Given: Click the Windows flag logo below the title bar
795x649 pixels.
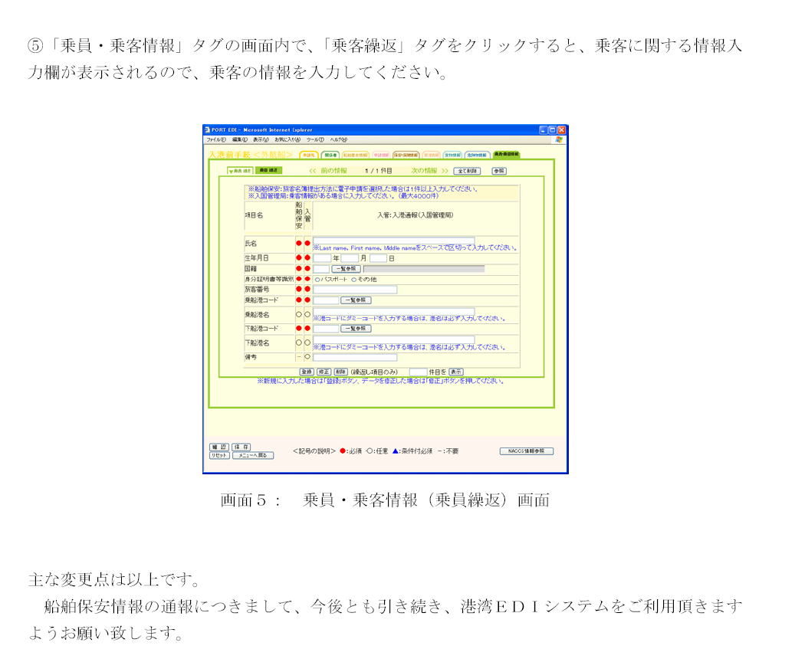Looking at the screenshot, I should tap(559, 139).
